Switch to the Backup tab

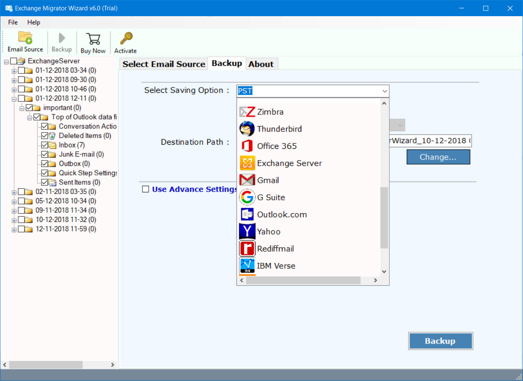tap(227, 63)
